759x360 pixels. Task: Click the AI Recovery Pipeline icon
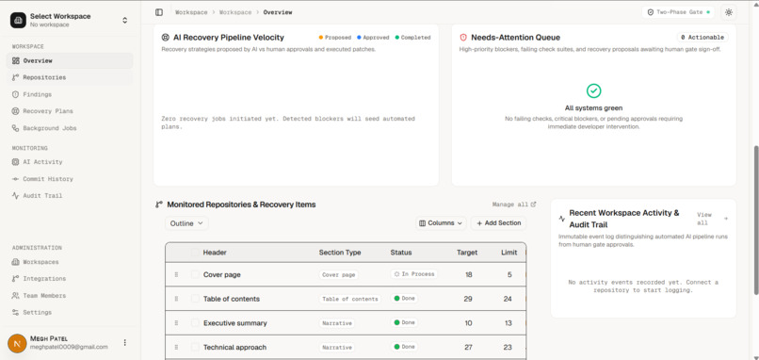[165, 38]
